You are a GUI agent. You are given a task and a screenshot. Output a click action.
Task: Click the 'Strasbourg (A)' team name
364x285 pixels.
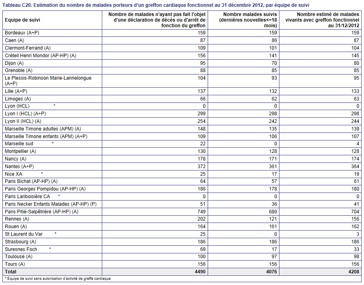(x=20, y=242)
